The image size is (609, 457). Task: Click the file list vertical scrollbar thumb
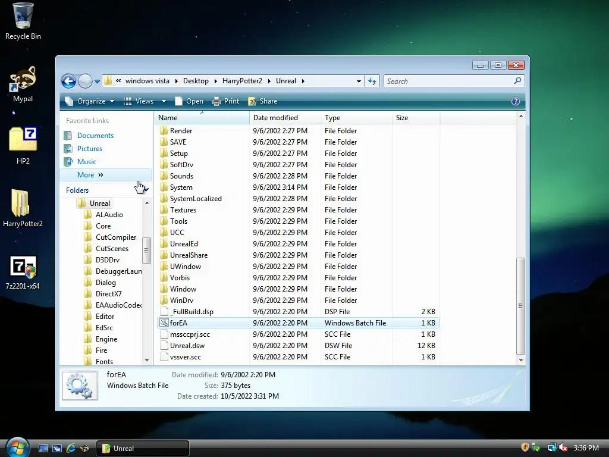point(521,306)
